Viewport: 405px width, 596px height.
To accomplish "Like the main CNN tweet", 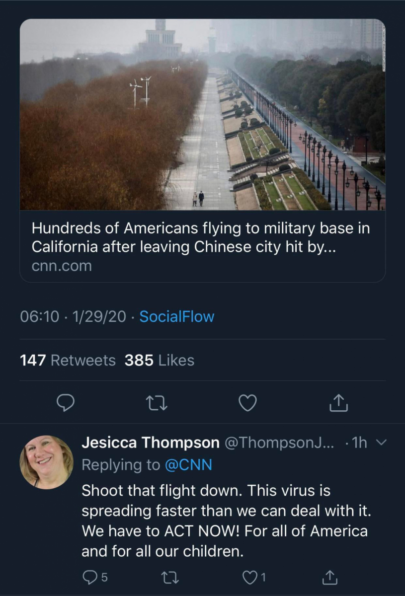I will (x=247, y=403).
